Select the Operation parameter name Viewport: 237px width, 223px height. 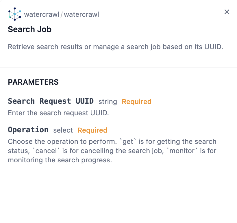tap(28, 130)
